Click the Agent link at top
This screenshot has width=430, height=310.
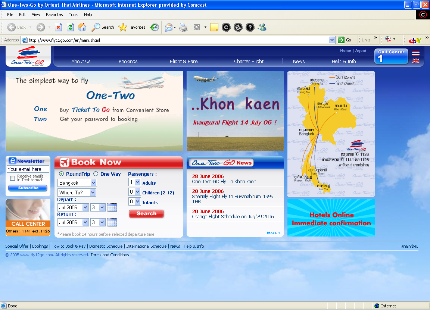point(361,51)
